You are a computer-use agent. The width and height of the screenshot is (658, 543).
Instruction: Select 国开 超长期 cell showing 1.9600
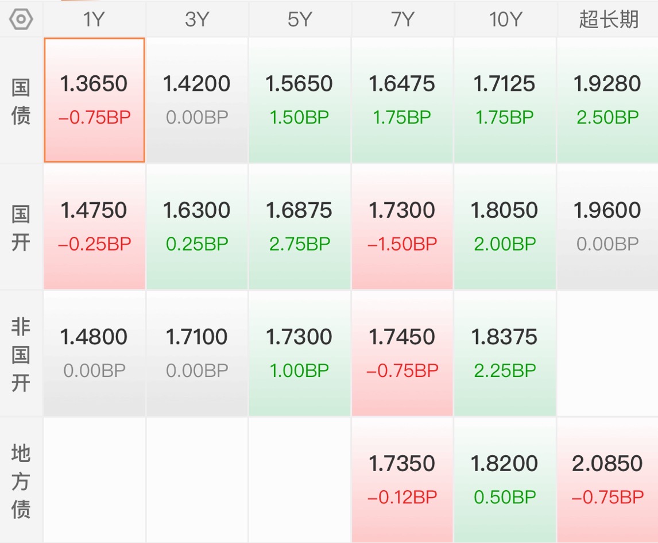click(607, 227)
